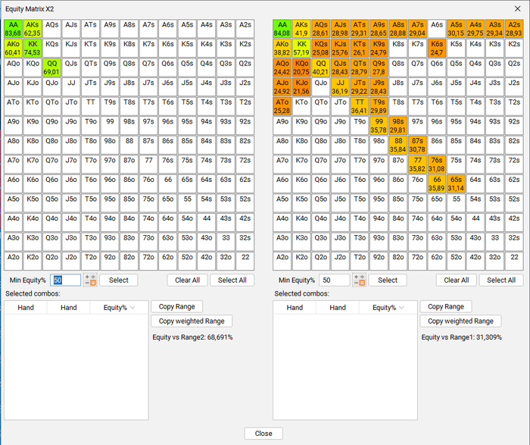
Task: Toggle the 66 35,89 cell in right matrix
Action: point(437,183)
